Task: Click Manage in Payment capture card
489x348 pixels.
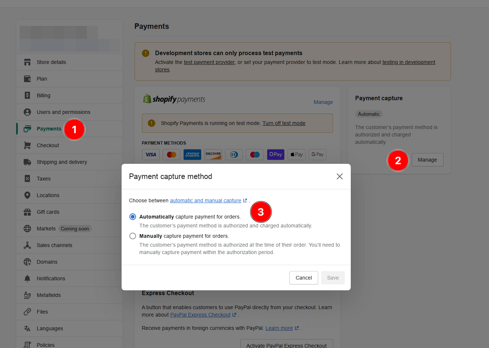Action: 427,160
